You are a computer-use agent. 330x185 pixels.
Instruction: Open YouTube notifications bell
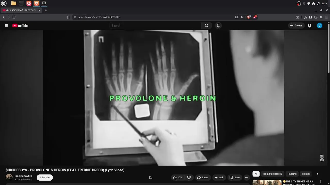(310, 25)
